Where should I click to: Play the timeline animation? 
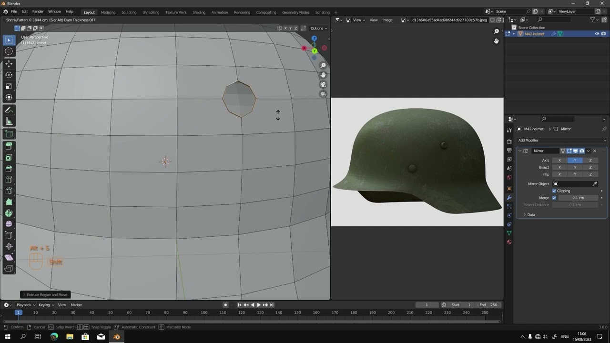[x=258, y=305]
